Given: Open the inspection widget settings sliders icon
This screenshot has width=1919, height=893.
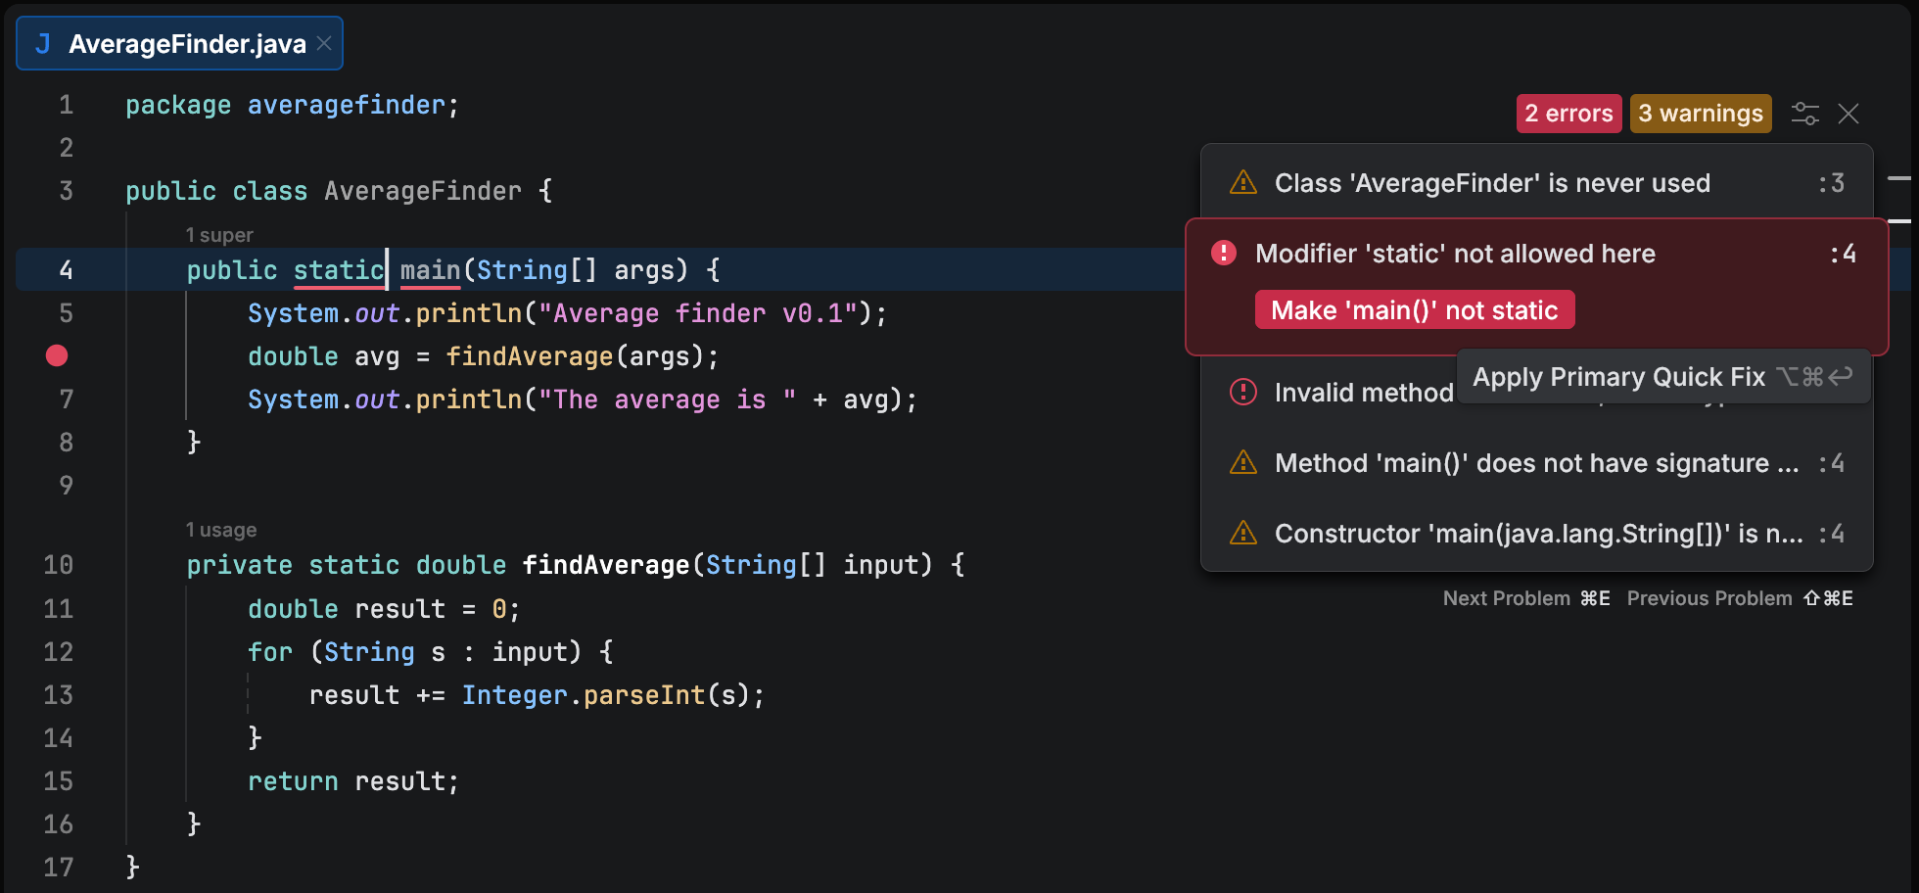Looking at the screenshot, I should click(1805, 113).
